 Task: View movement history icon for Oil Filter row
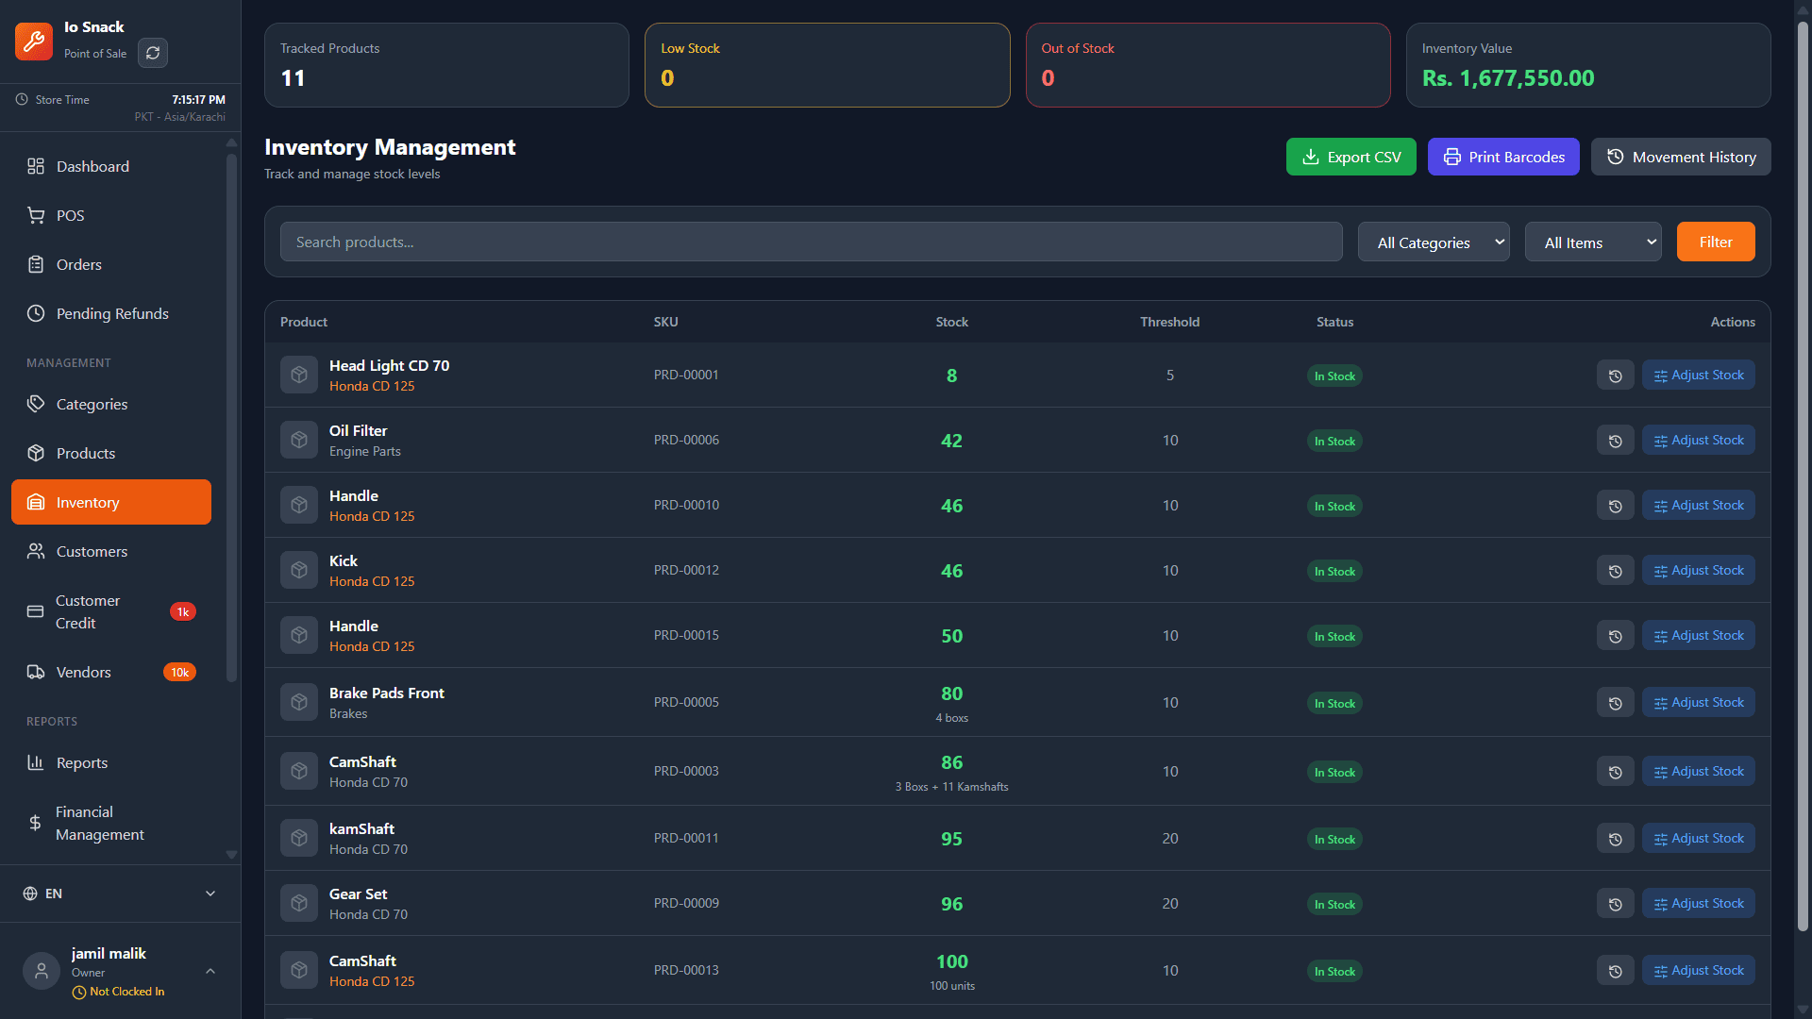pos(1615,440)
